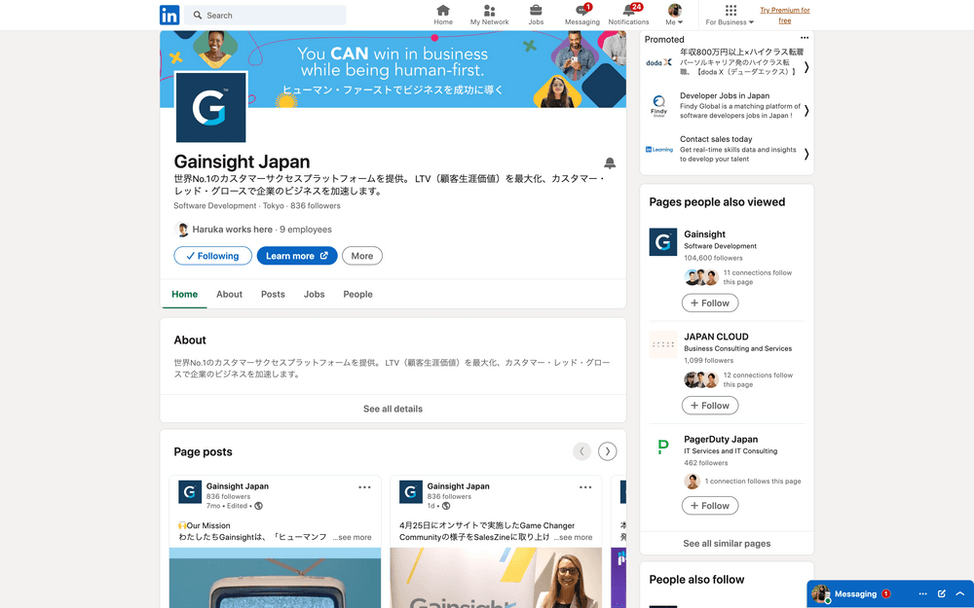This screenshot has height=608, width=974.
Task: Follow the PagerDuty Japan page
Action: coord(709,506)
